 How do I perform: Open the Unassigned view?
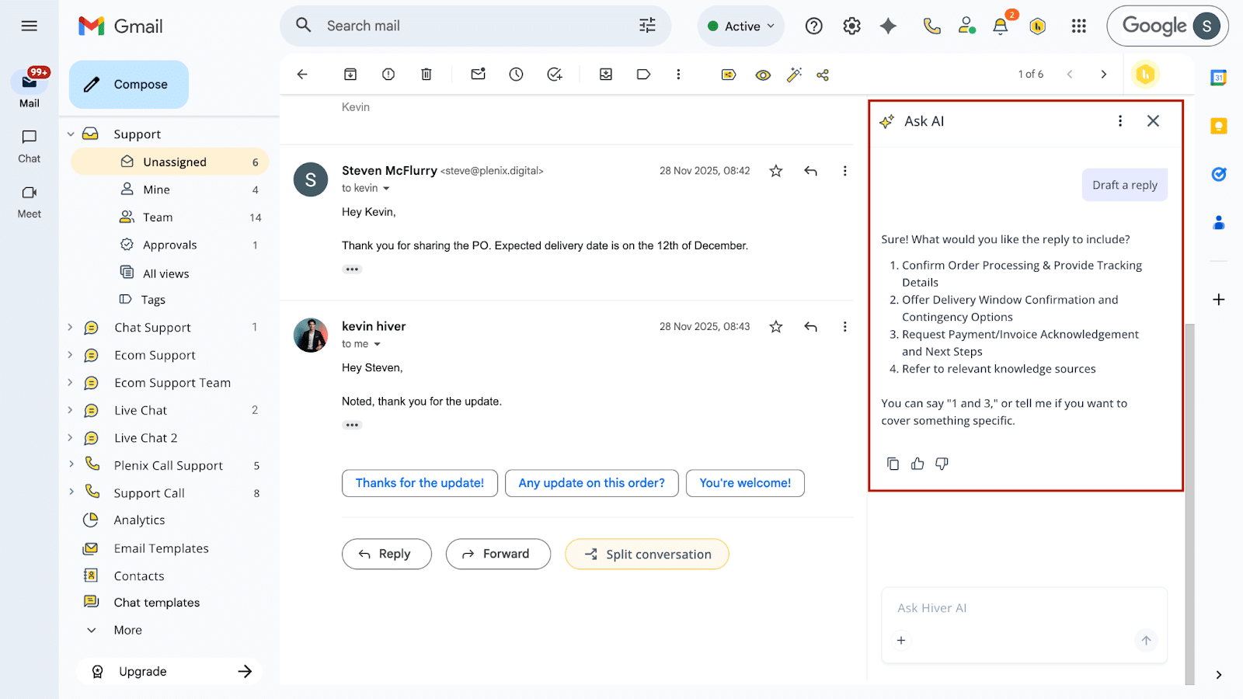169,162
